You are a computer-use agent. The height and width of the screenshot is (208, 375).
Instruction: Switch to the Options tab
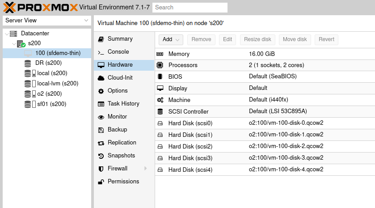[124, 90]
